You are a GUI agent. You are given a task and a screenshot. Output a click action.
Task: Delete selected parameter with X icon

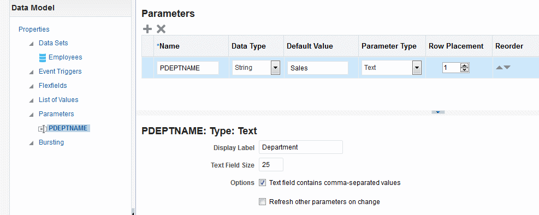point(161,29)
